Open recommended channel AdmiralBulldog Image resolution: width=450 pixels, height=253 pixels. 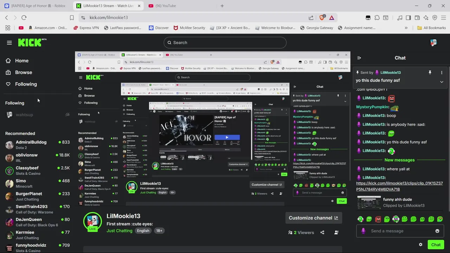coord(37,145)
